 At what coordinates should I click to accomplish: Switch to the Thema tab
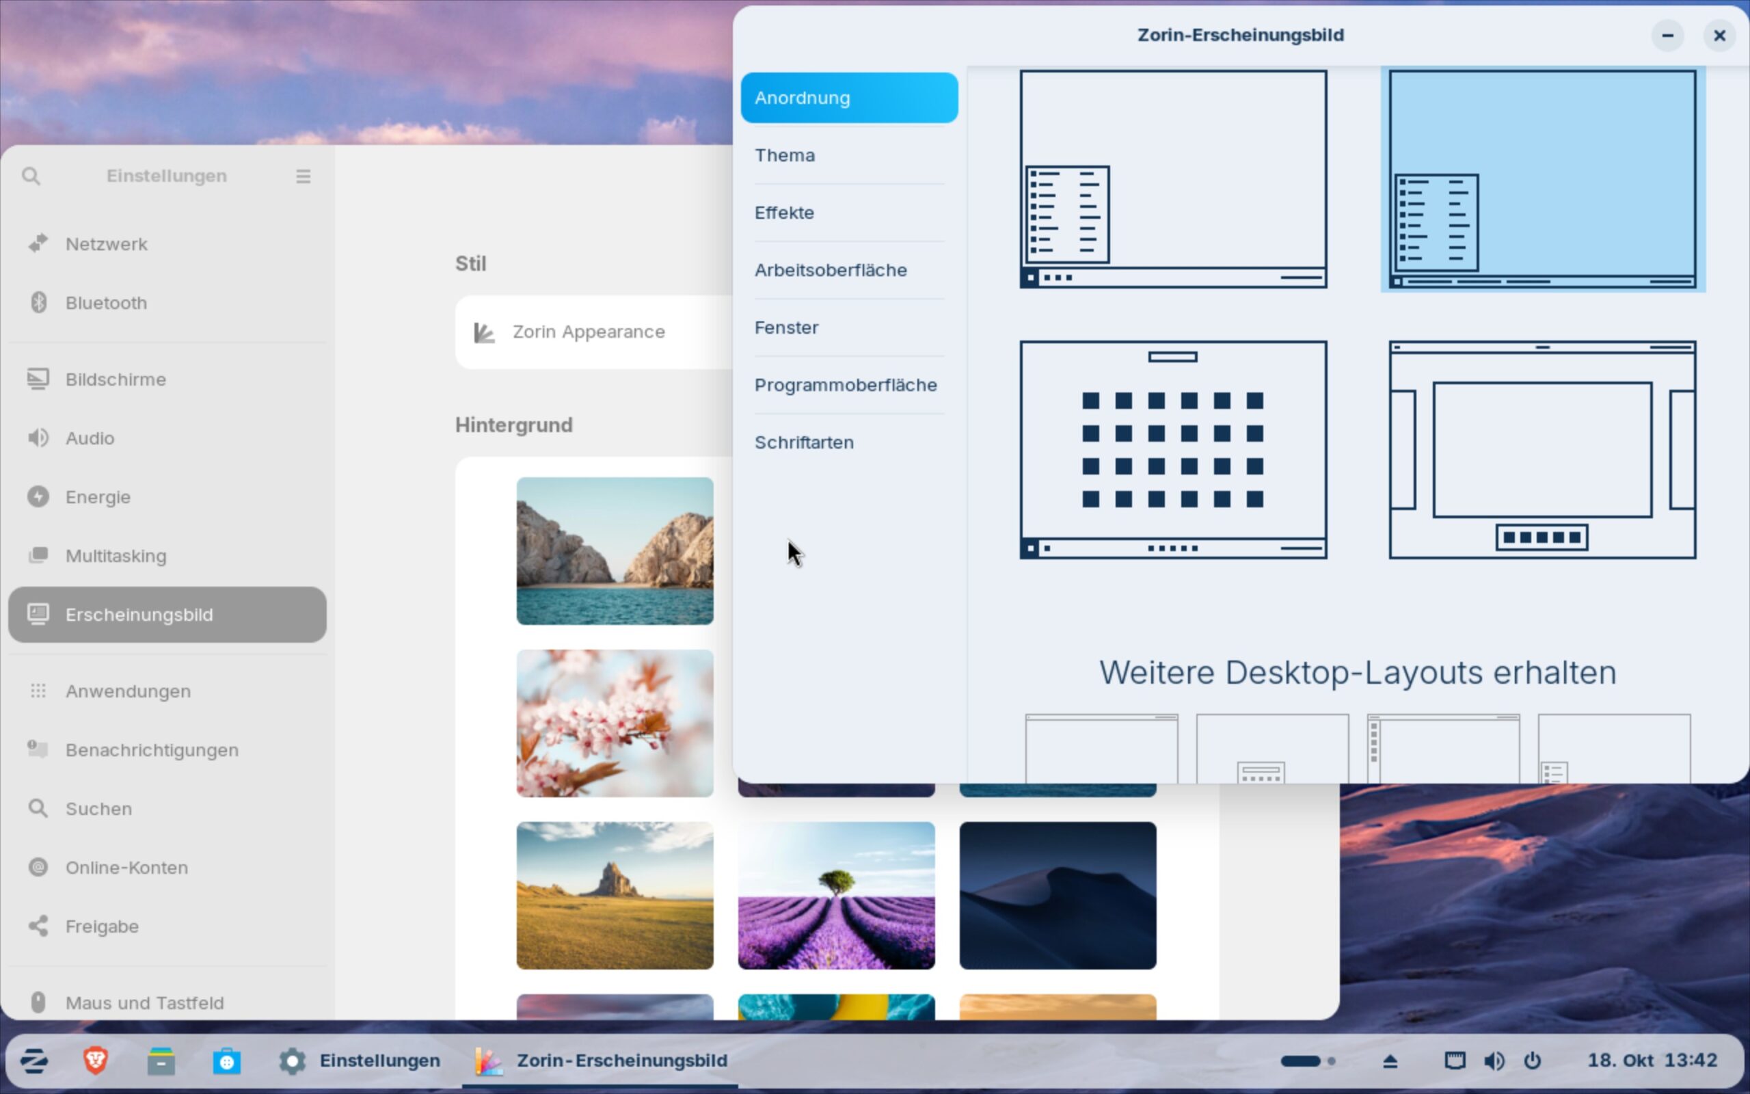point(785,155)
